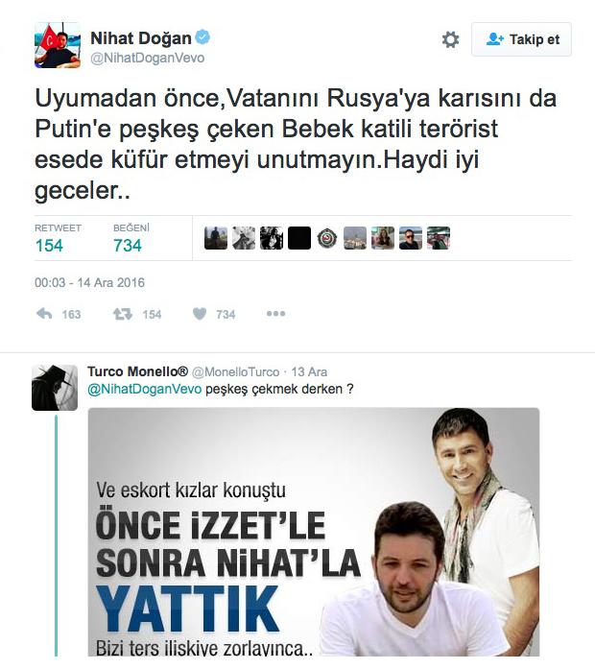Open the tweet timestamp 00:03 - 14 Ara 2016

click(89, 282)
